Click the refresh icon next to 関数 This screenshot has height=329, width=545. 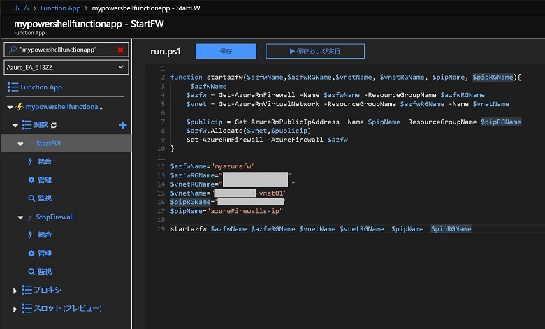pyautogui.click(x=54, y=125)
